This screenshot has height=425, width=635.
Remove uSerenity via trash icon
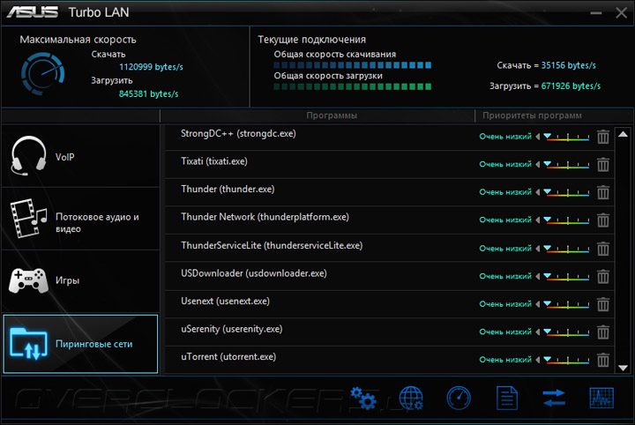tap(603, 332)
